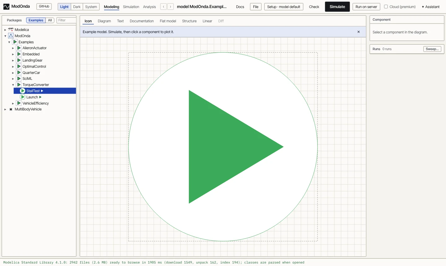Screen dimensions: 446x266
Task: Show Examples packages filter
Action: (x=36, y=20)
